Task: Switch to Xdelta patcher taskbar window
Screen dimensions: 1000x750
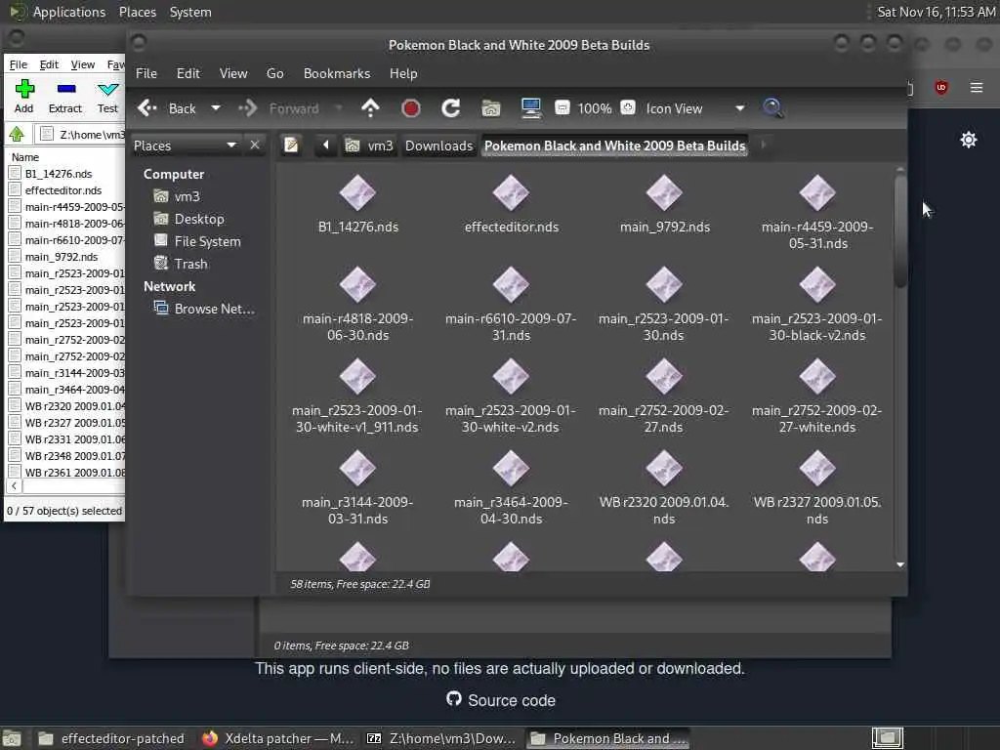Action: coord(278,738)
